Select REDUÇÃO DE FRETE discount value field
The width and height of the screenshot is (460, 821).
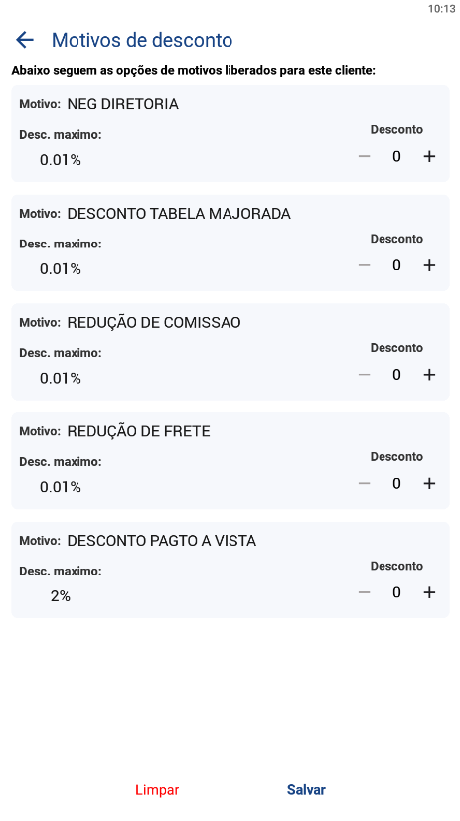396,483
